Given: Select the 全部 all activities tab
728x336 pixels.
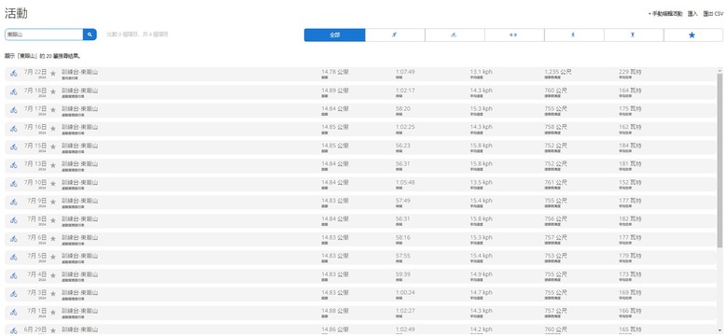Looking at the screenshot, I should point(335,35).
